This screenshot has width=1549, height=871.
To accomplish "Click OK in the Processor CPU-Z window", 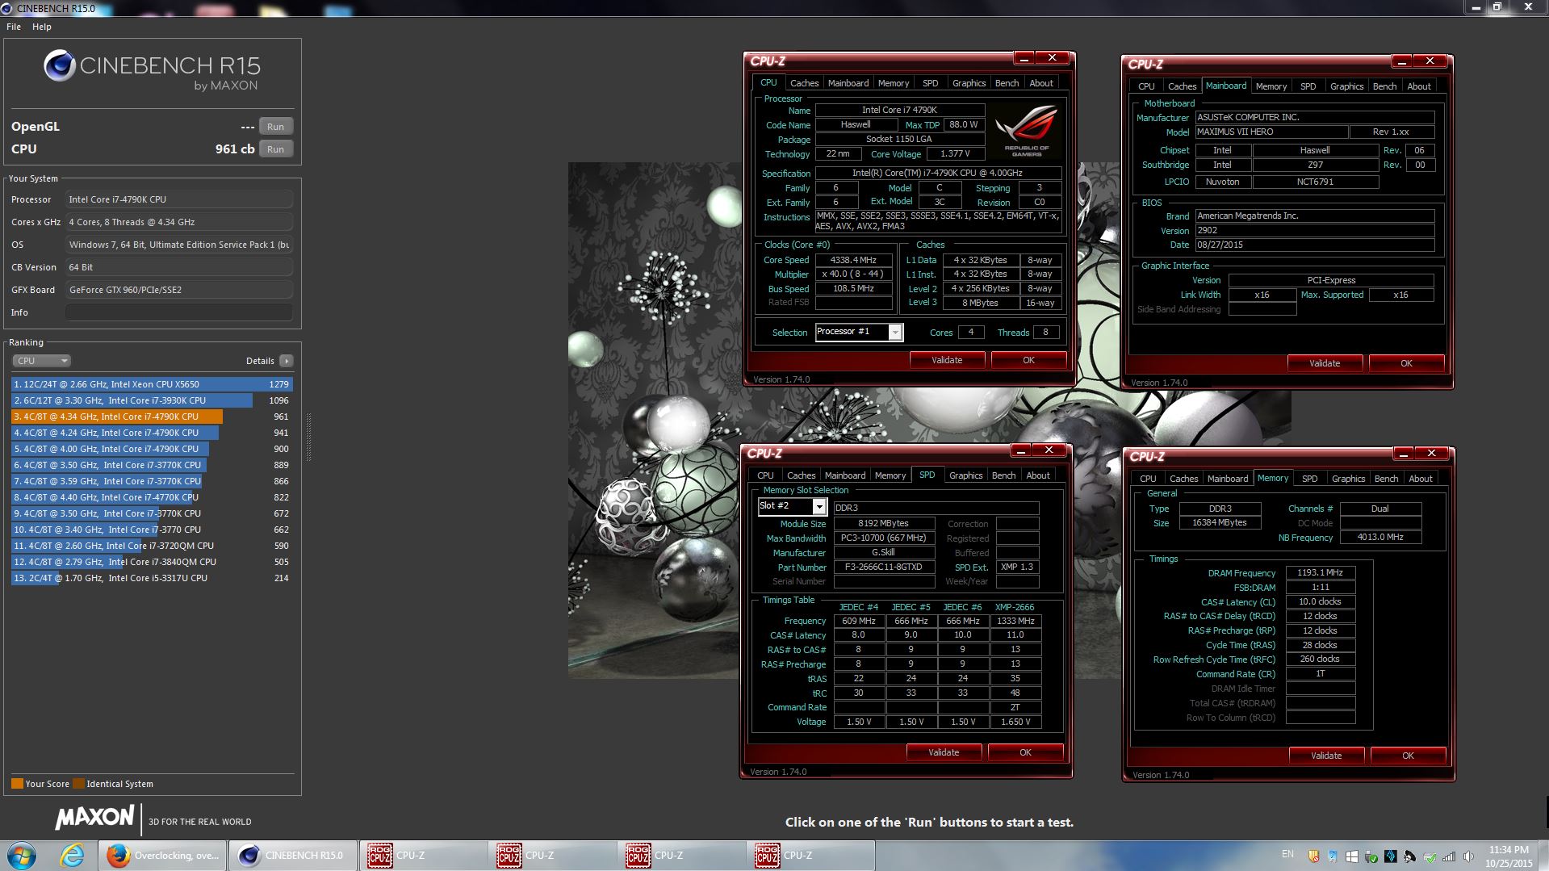I will click(1028, 360).
